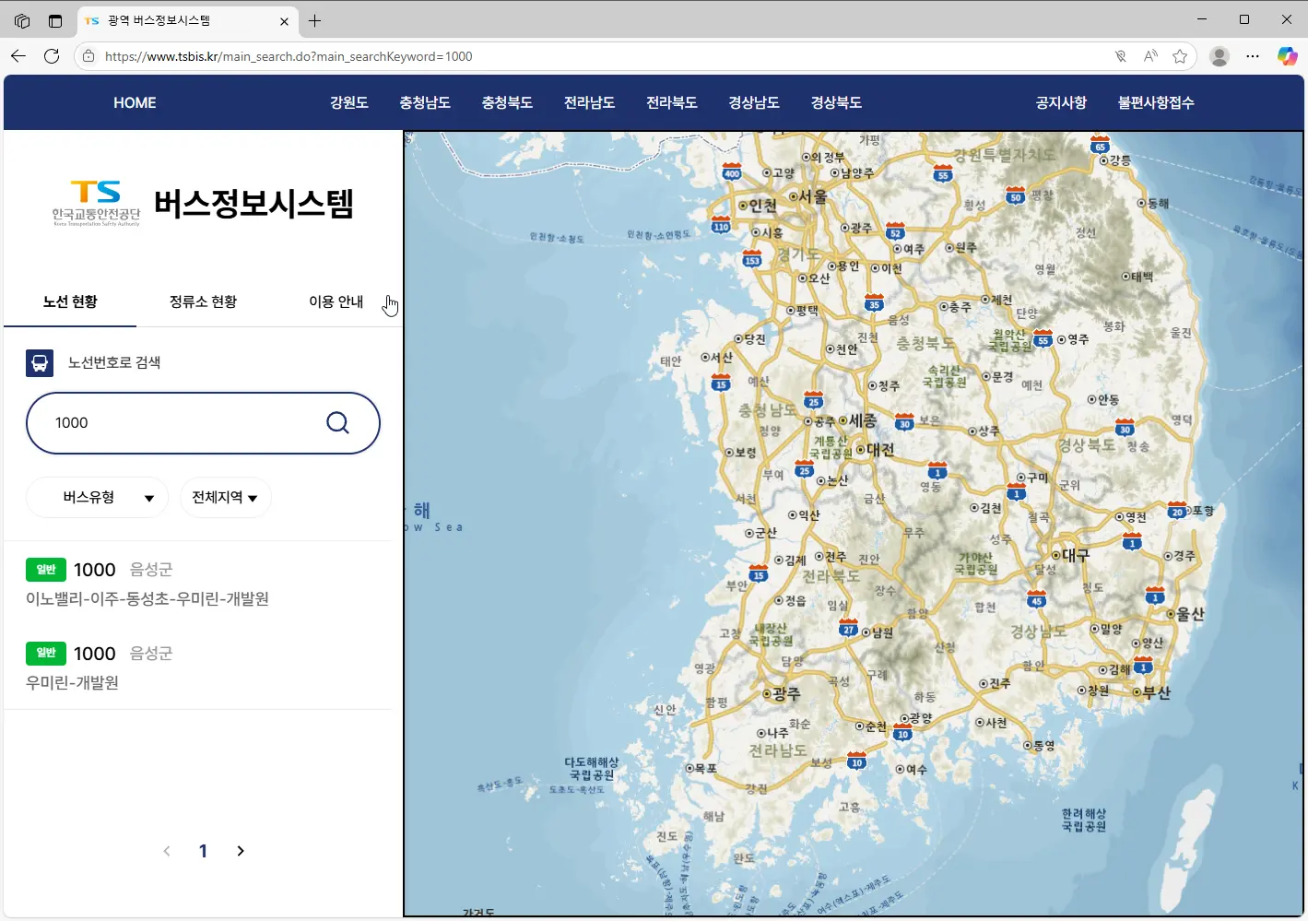Open the browser settings ellipsis menu
The image size is (1308, 921).
1253,55
